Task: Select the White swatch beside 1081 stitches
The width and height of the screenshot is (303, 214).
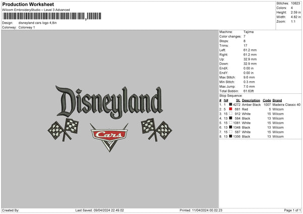Action: pyautogui.click(x=231, y=123)
